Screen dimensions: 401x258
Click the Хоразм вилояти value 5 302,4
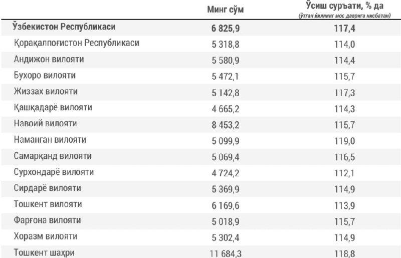click(x=225, y=237)
